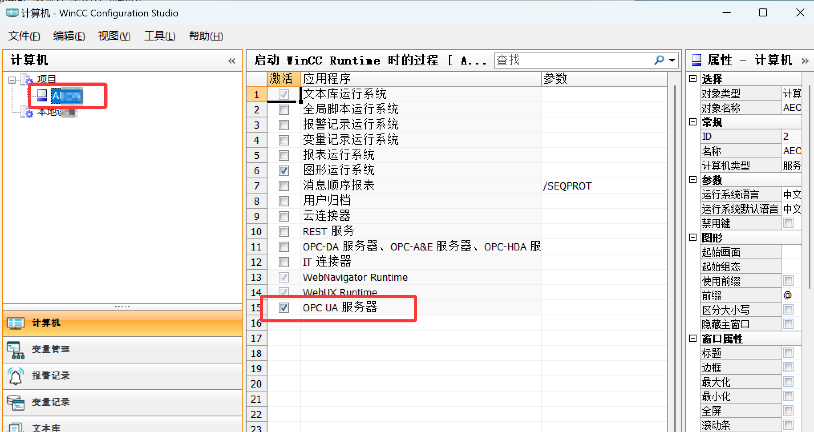
Task: Open the 编辑(E) menu
Action: point(69,36)
